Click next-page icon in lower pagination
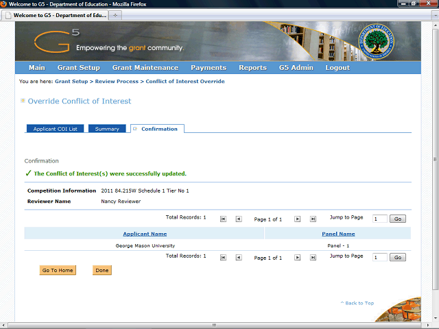The image size is (439, 329). [x=297, y=258]
